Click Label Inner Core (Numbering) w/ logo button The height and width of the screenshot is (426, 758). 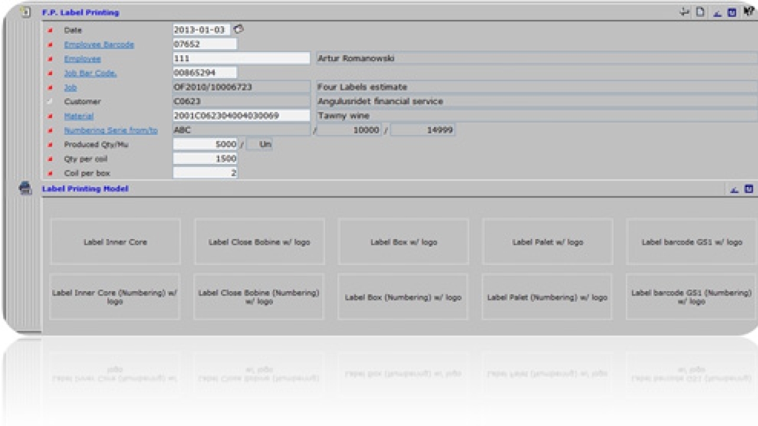(x=115, y=296)
